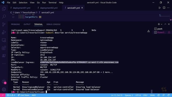This screenshot has width=172, height=97.
Task: Switch to the OUTPUT panel tab
Action: 27,24
